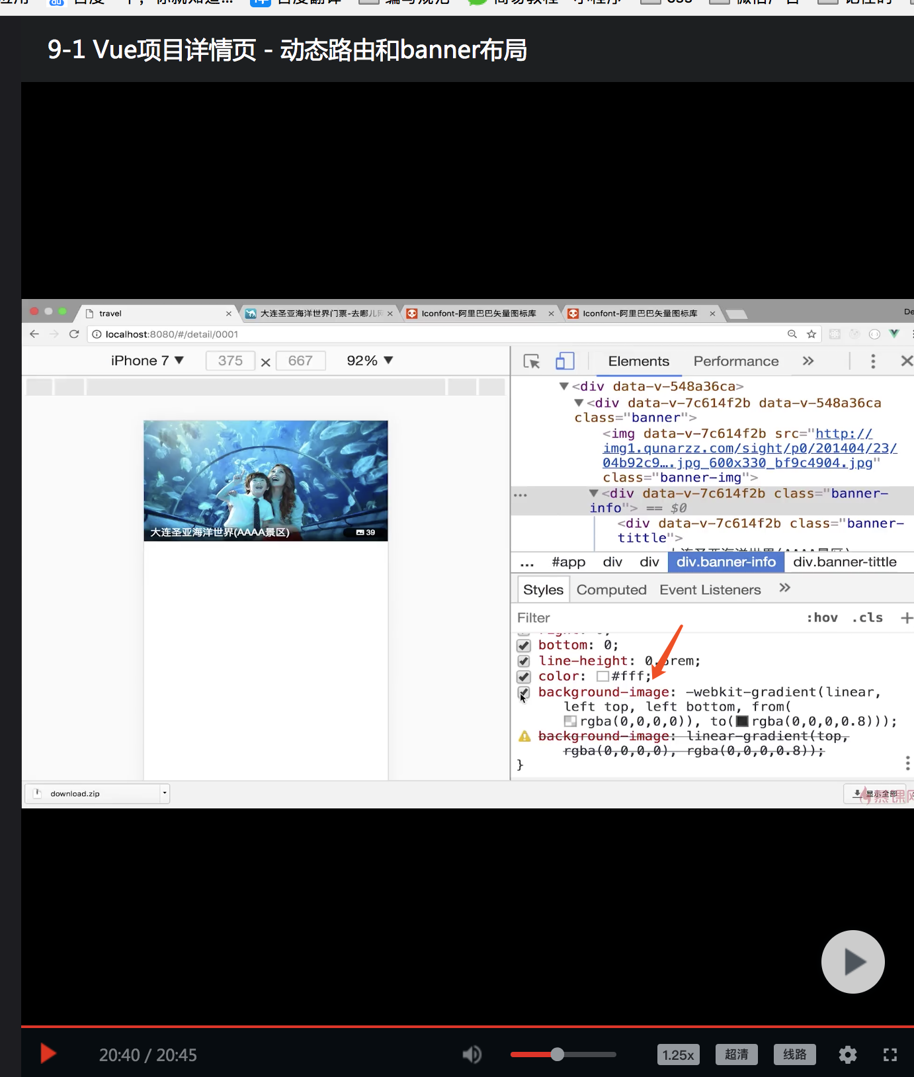Switch to the travel browser tab
The height and width of the screenshot is (1077, 914).
(157, 314)
